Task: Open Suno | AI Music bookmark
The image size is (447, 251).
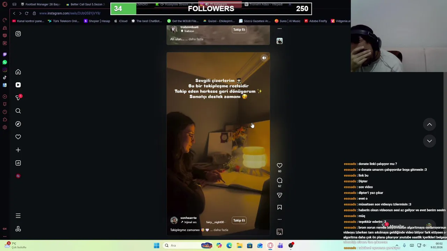Action: tap(287, 21)
